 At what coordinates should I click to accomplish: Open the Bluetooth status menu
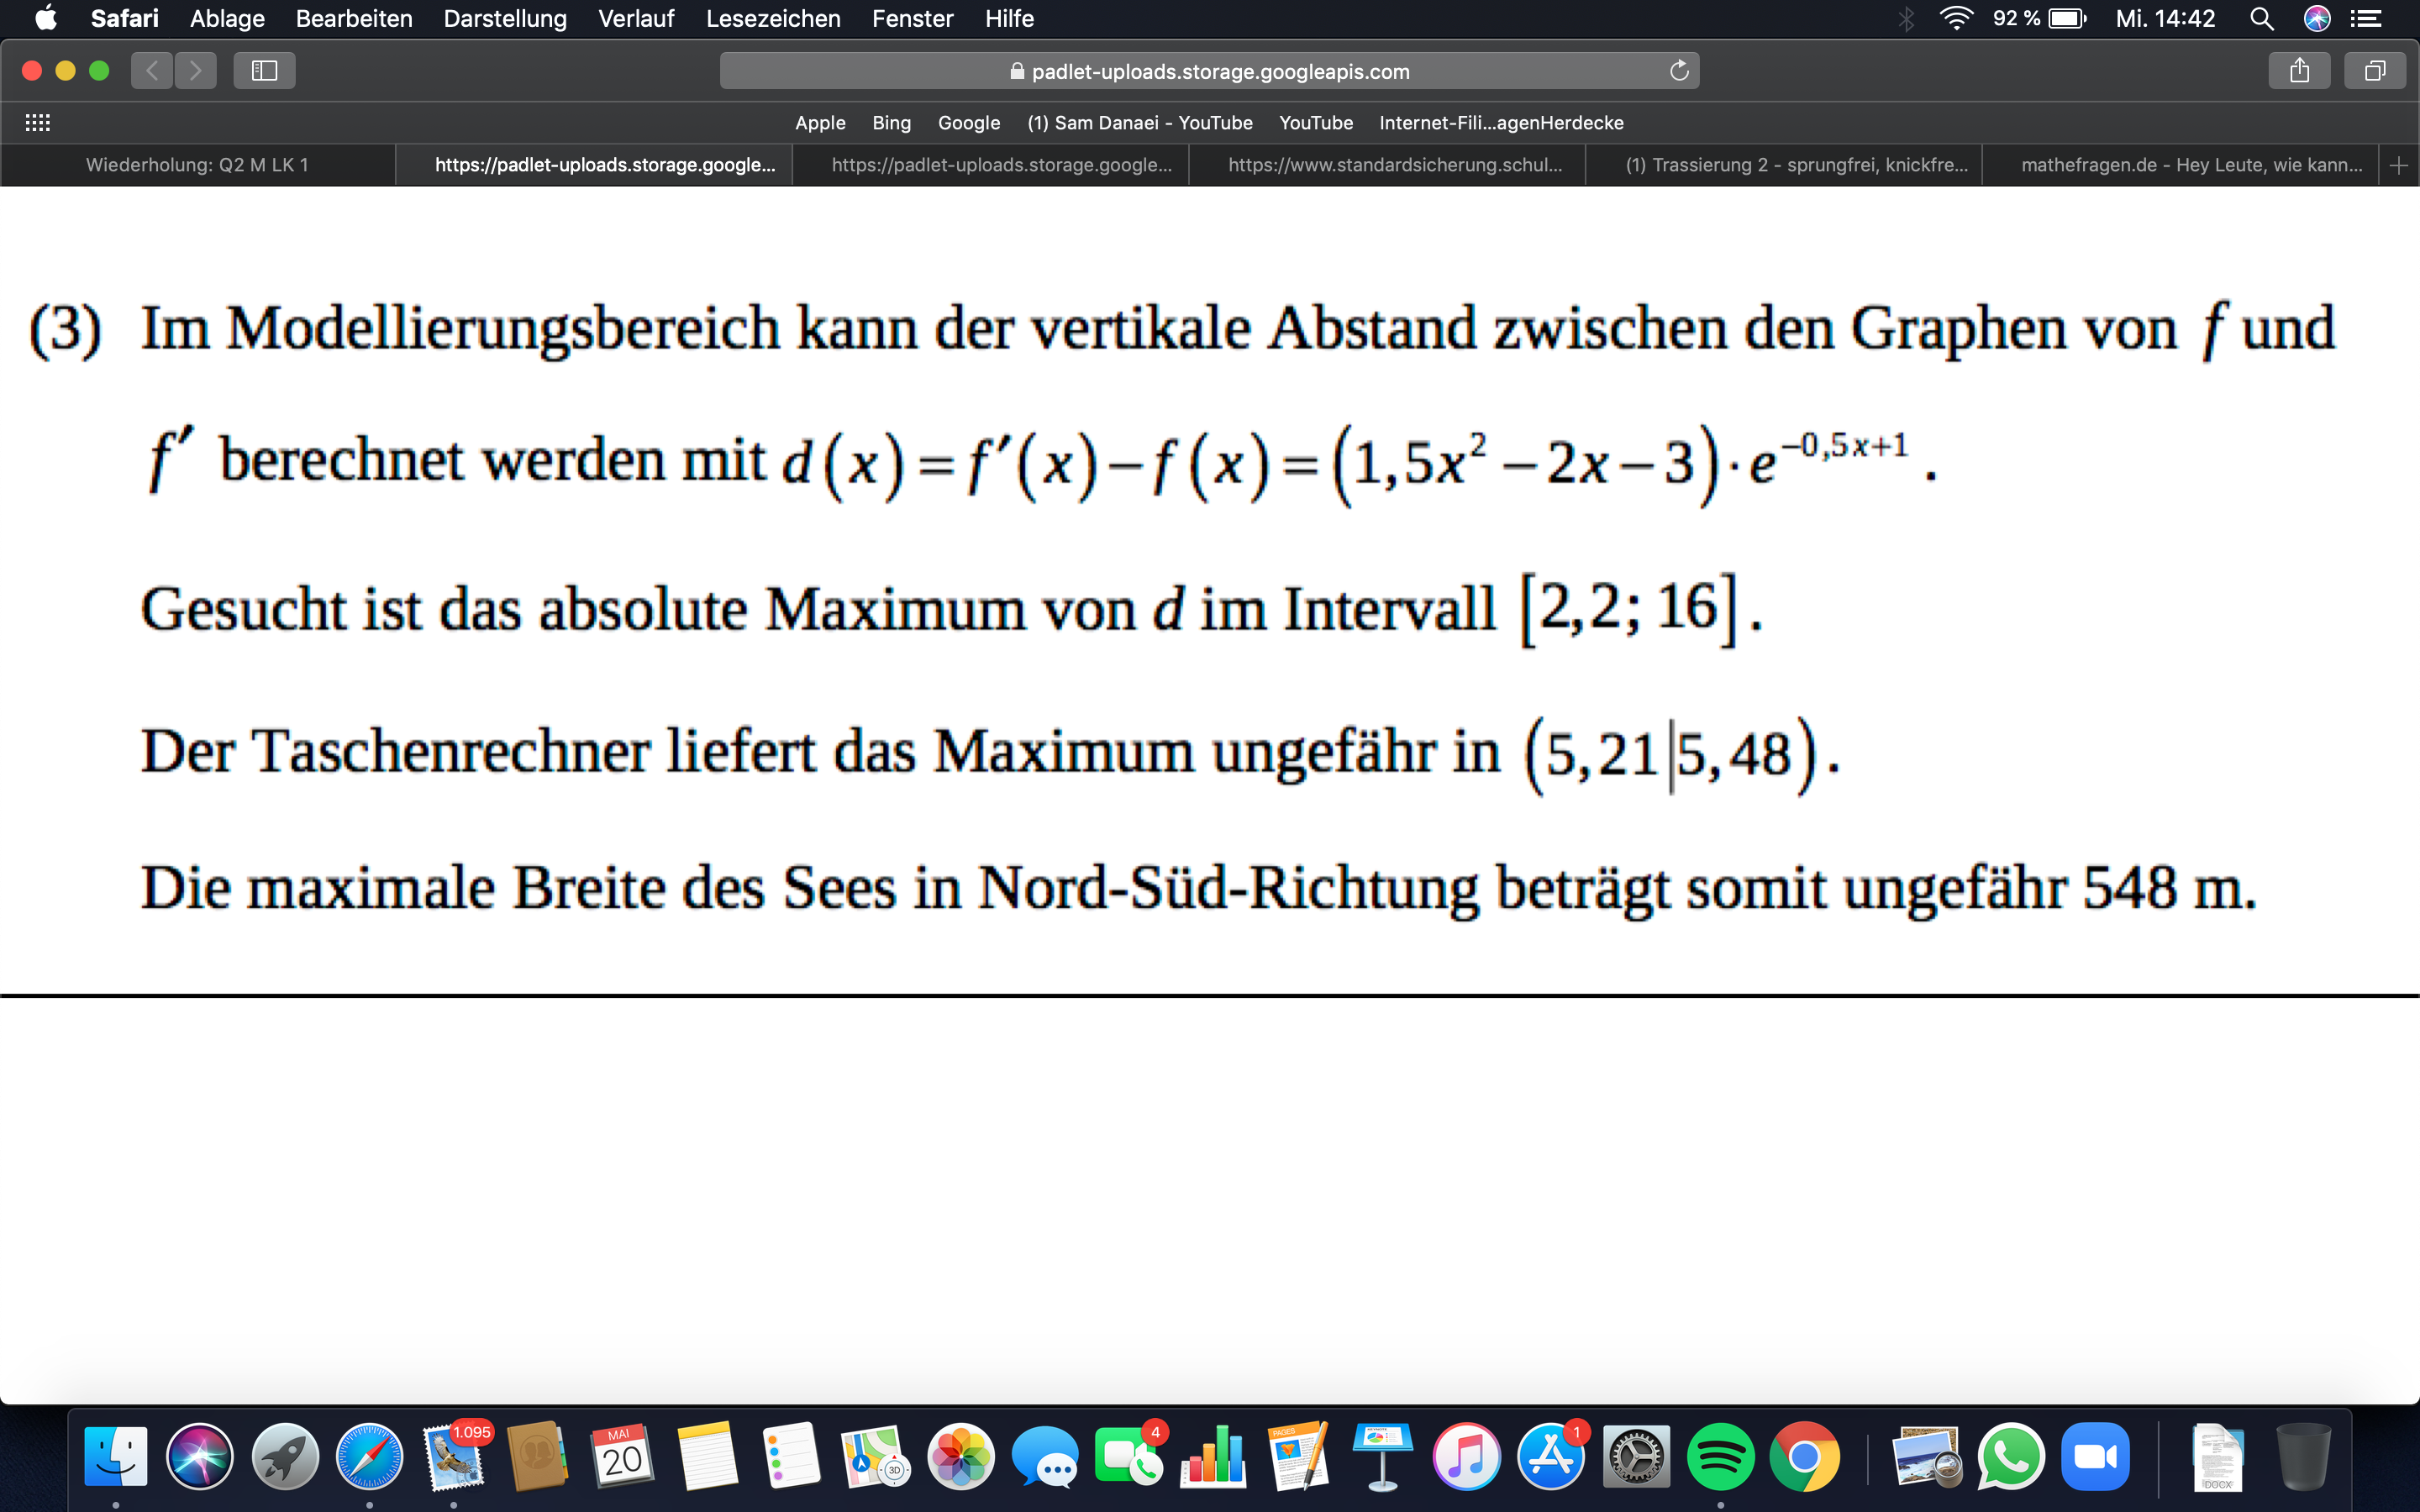1906,18
